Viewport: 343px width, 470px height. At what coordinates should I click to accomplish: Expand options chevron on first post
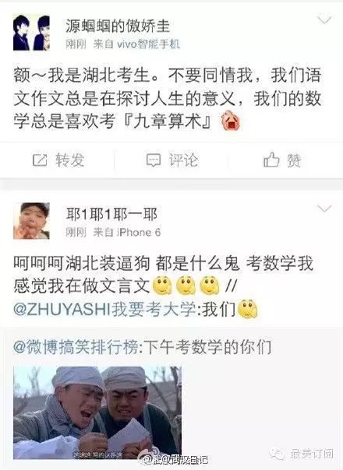click(324, 20)
